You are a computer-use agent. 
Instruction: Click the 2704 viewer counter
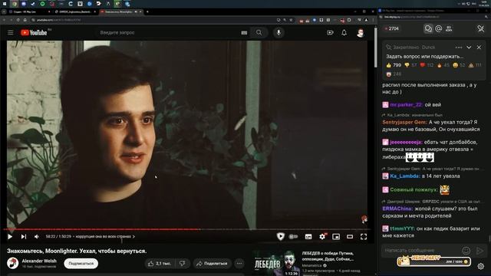tap(392, 28)
